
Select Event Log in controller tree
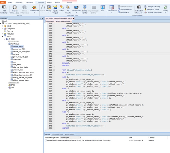tap(9, 31)
